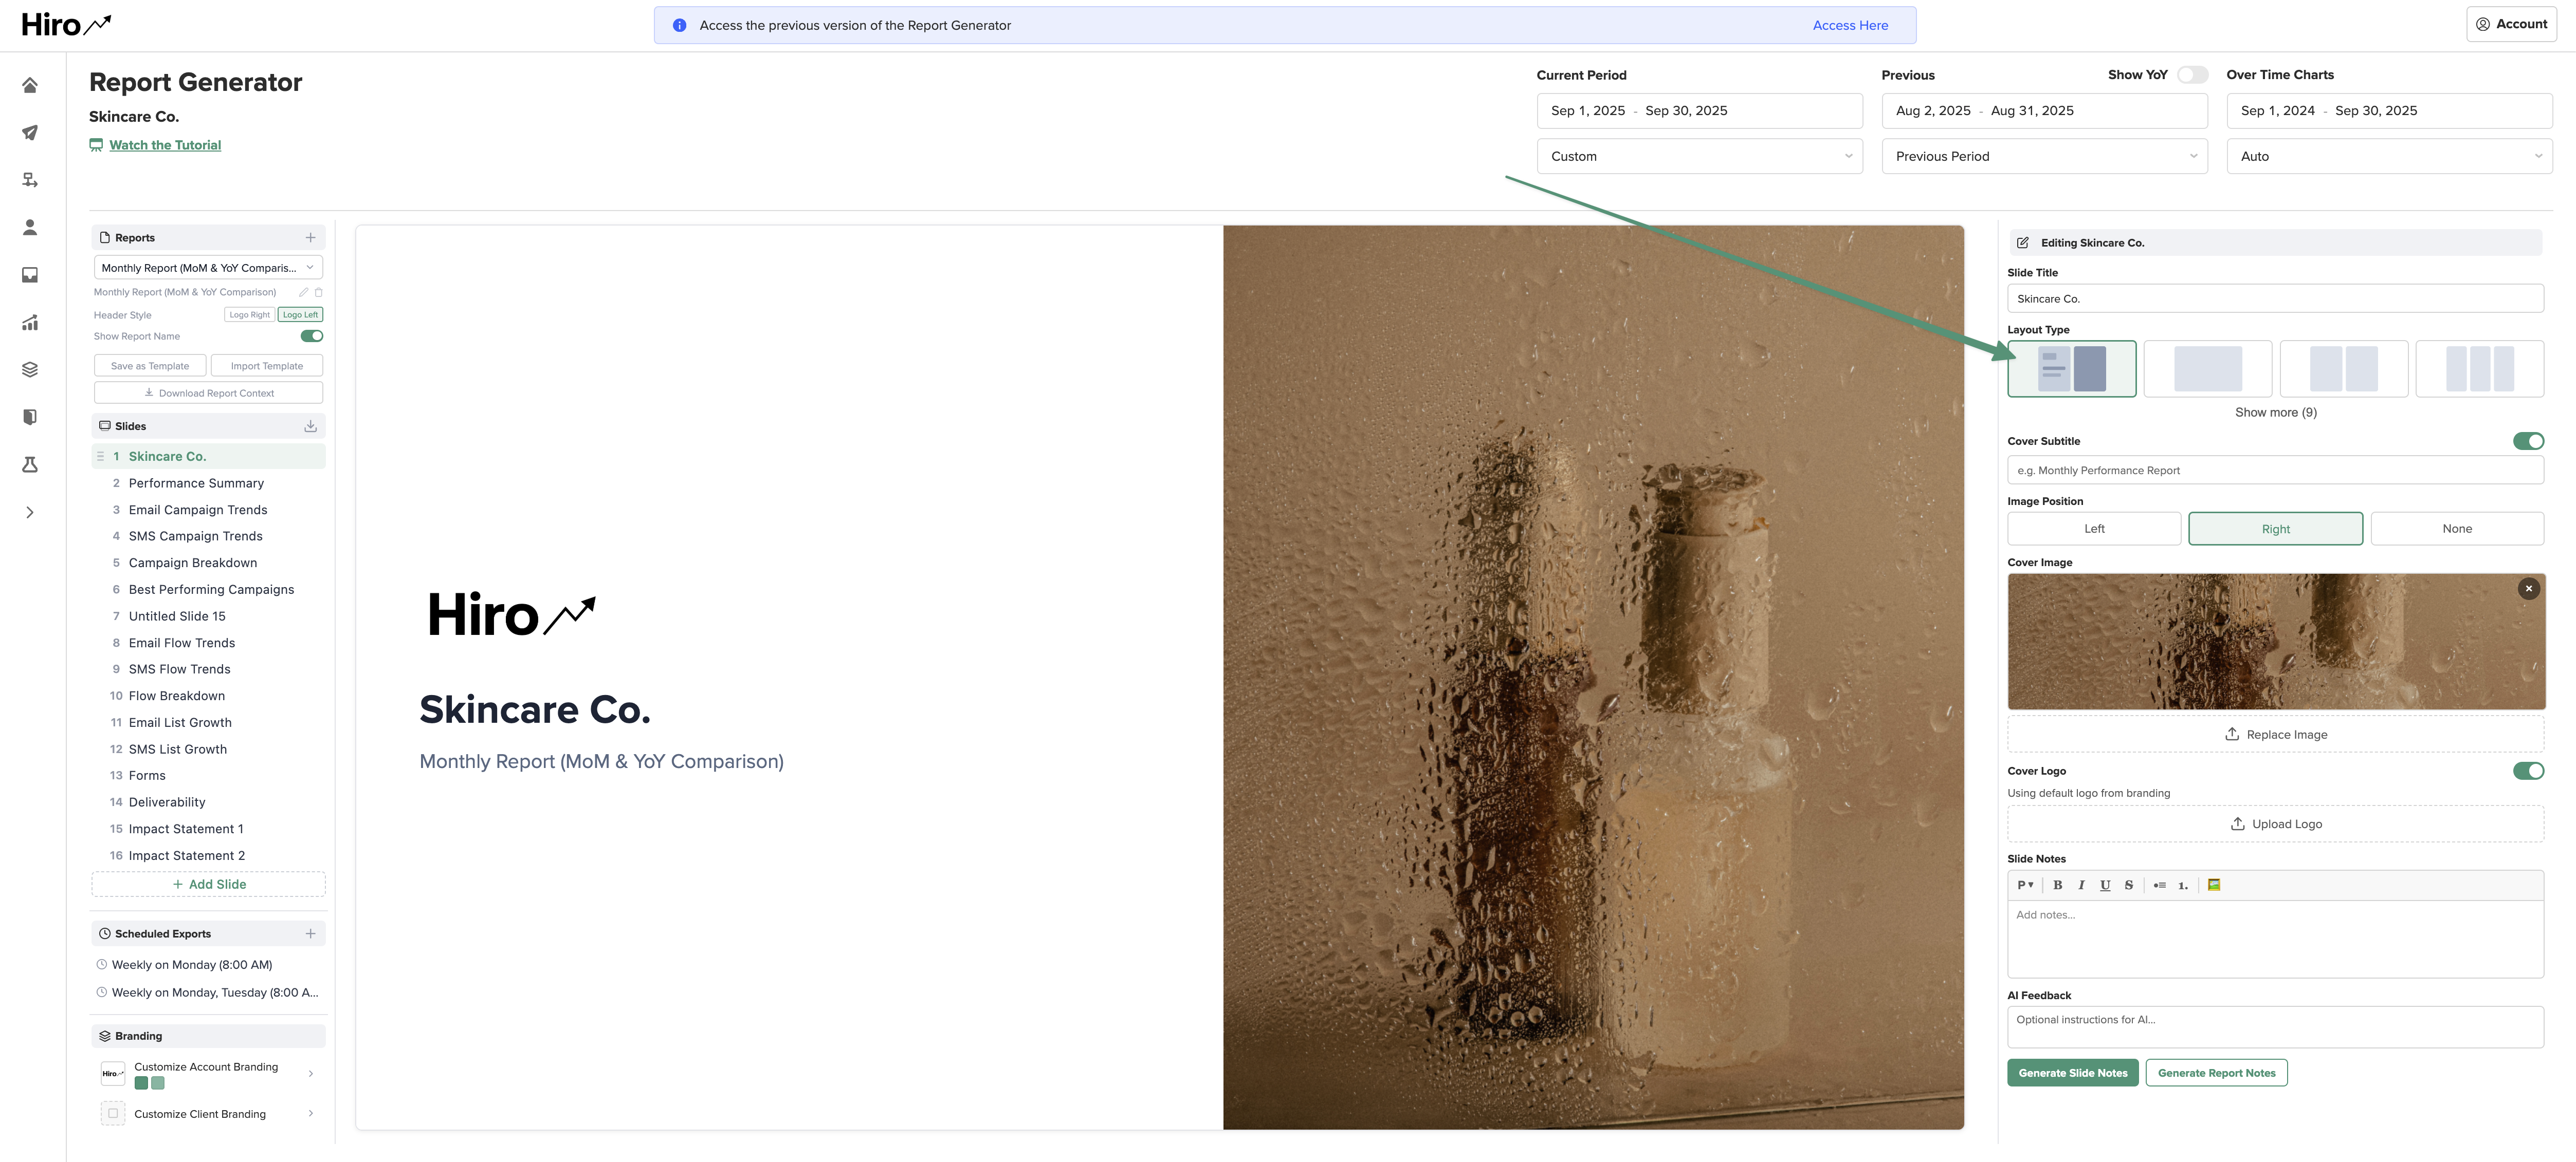Open the Auto over time charts dropdown
The image size is (2576, 1162).
pos(2389,157)
